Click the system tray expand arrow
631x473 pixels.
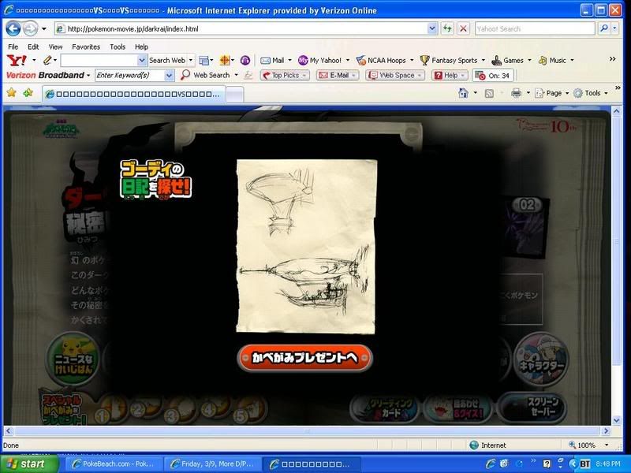573,464
